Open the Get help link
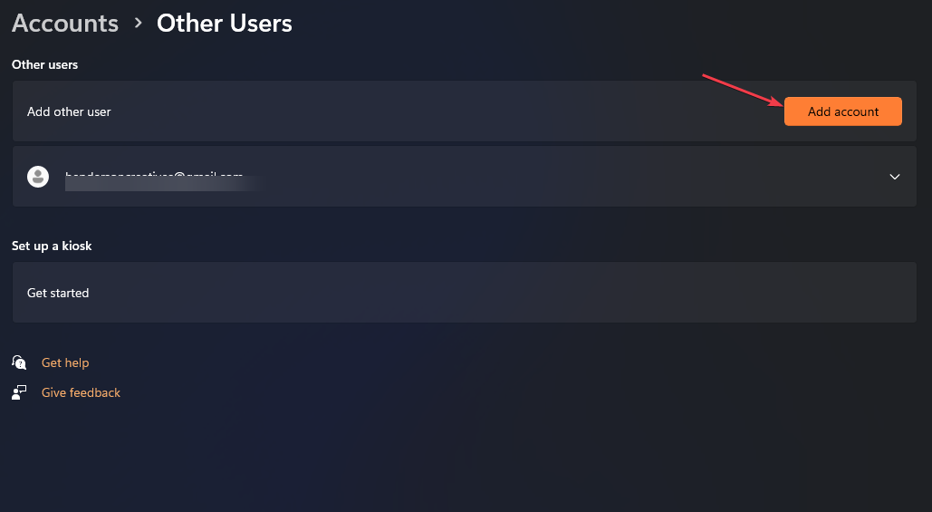Viewport: 932px width, 512px height. point(65,362)
